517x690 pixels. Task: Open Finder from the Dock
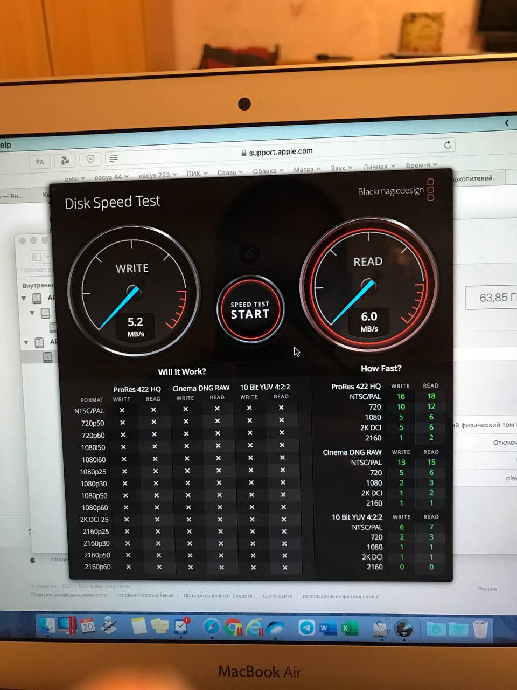tap(47, 626)
